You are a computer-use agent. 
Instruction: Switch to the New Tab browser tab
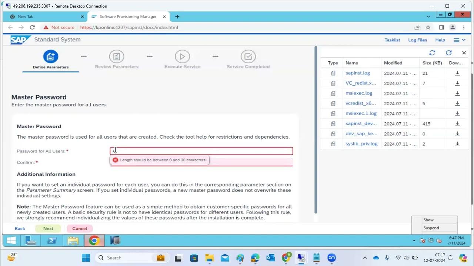tap(45, 17)
